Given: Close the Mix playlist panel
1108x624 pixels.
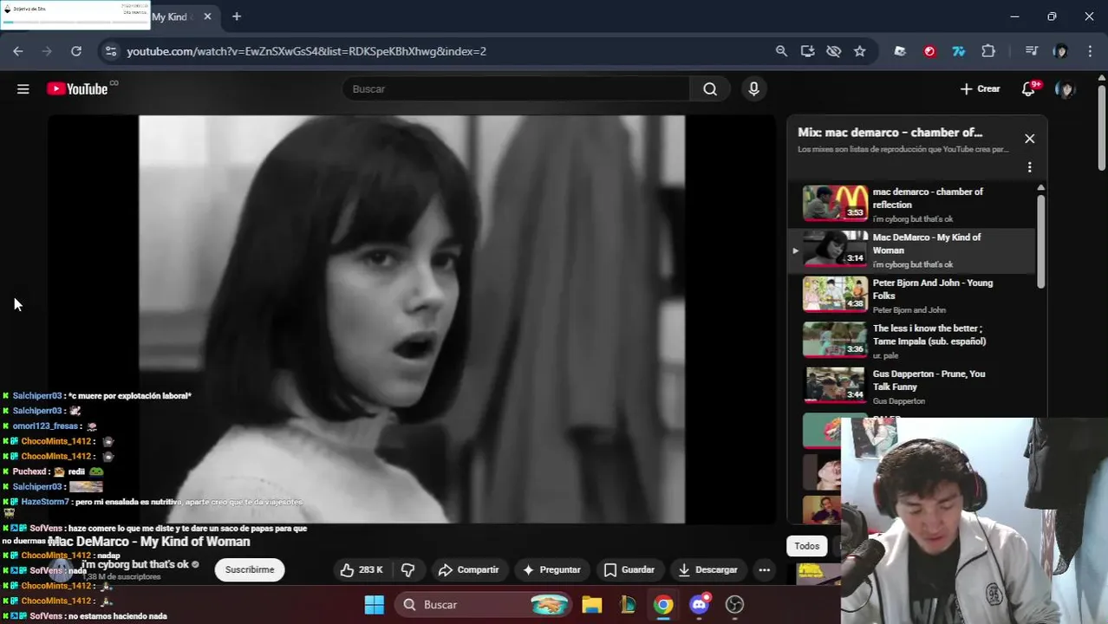Looking at the screenshot, I should coord(1029,139).
